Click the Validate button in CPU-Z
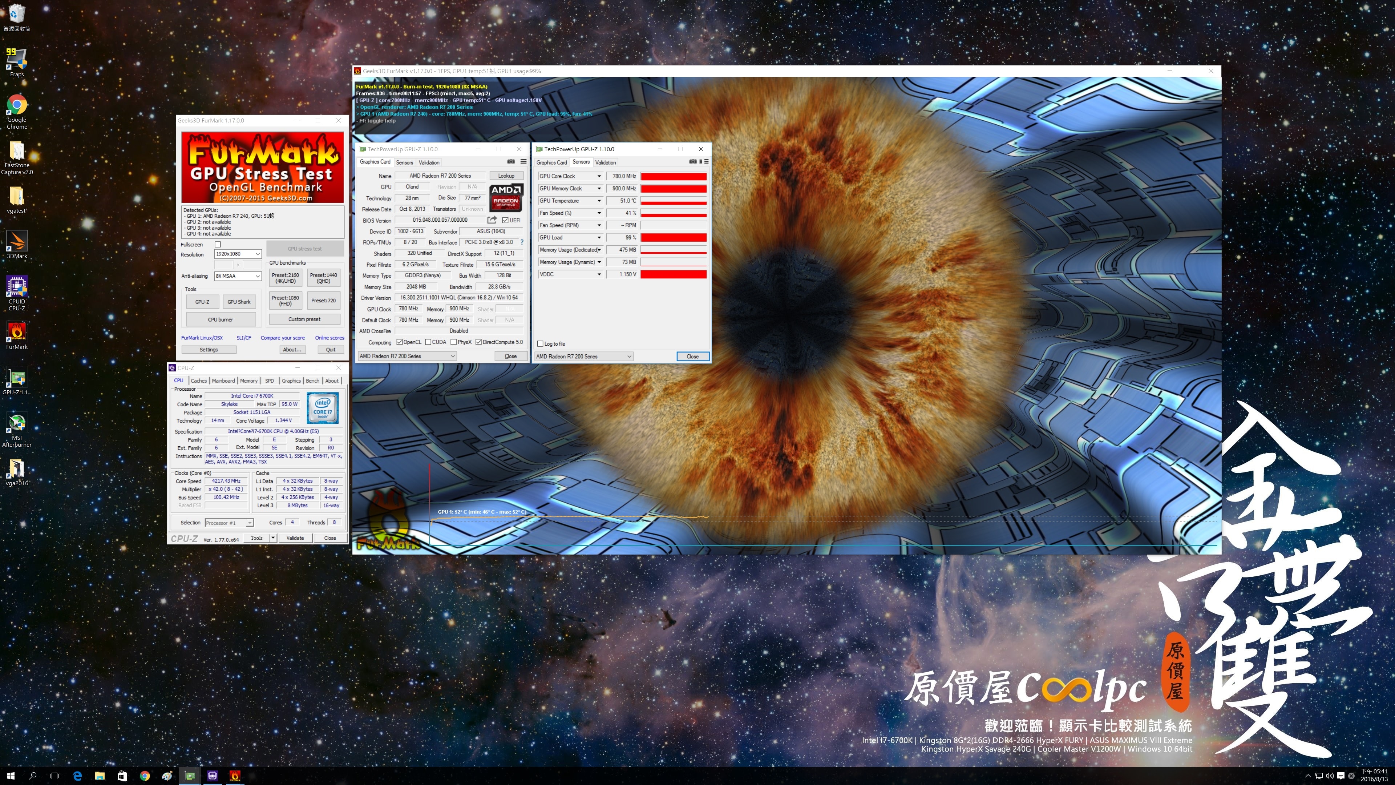The width and height of the screenshot is (1395, 785). pyautogui.click(x=295, y=538)
